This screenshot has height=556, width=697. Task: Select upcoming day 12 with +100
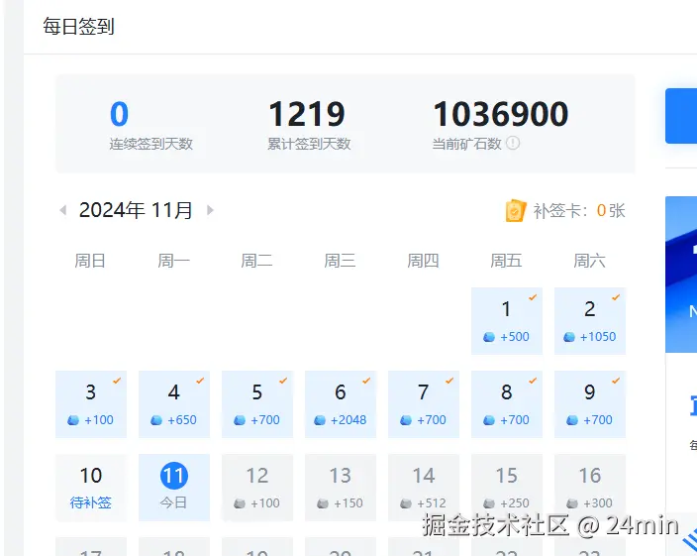click(x=257, y=488)
